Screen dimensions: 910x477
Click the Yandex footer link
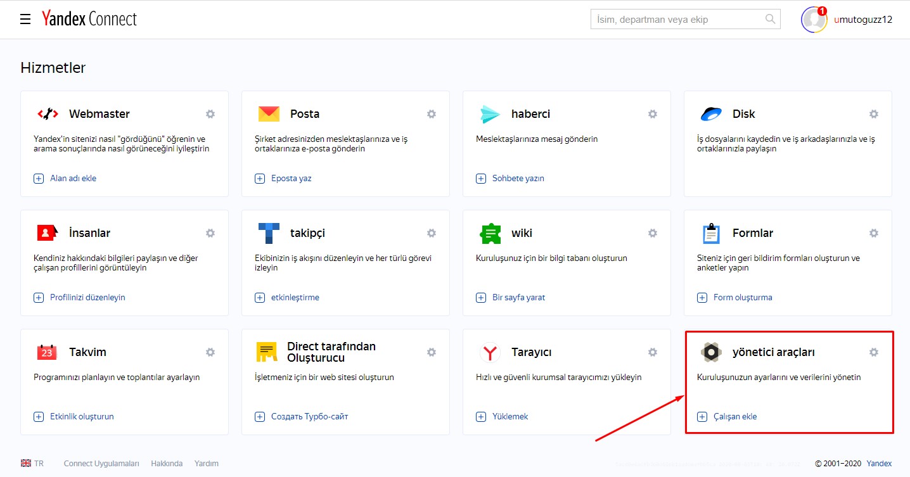click(879, 464)
